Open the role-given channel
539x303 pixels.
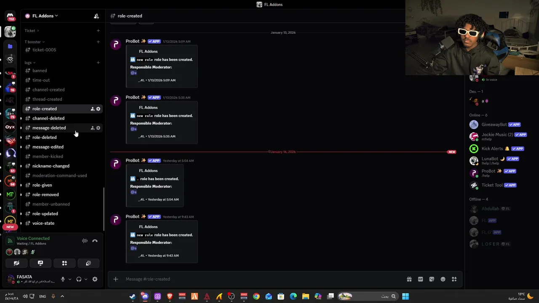(x=62, y=185)
